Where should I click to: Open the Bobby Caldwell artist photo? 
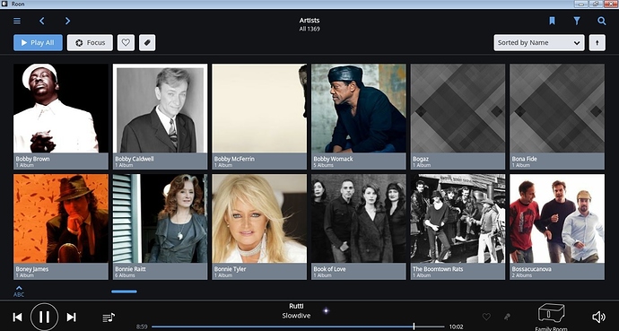160,109
